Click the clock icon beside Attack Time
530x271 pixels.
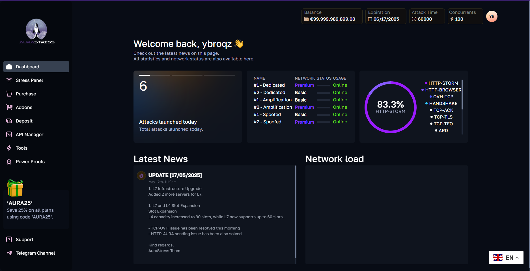click(414, 19)
